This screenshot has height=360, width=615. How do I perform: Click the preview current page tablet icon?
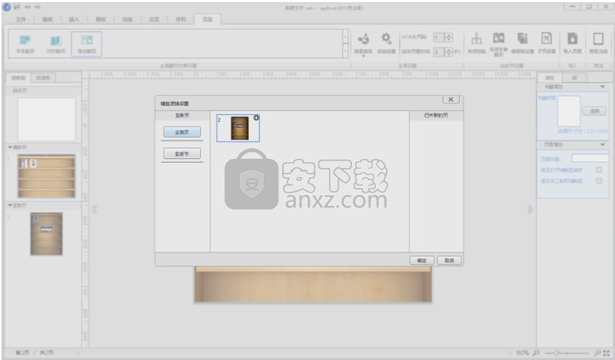tap(598, 38)
